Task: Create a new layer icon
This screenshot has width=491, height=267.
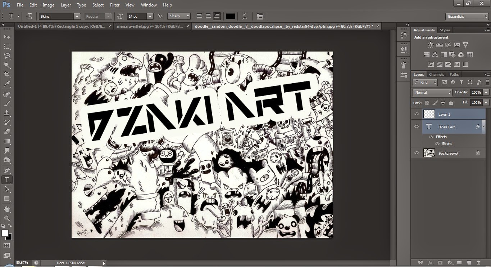Action: (469, 263)
